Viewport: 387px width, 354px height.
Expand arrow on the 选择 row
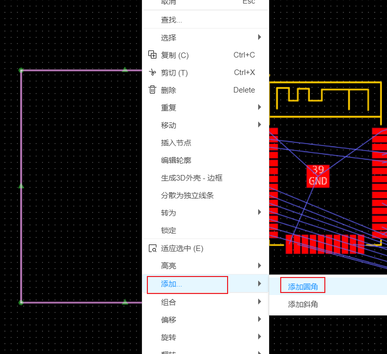pyautogui.click(x=259, y=37)
